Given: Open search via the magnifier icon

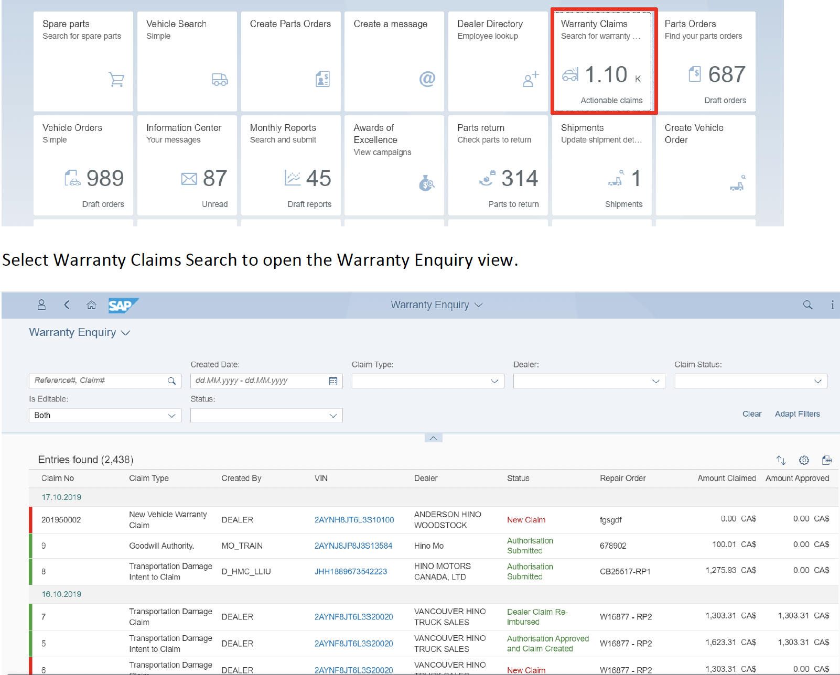Looking at the screenshot, I should click(807, 304).
